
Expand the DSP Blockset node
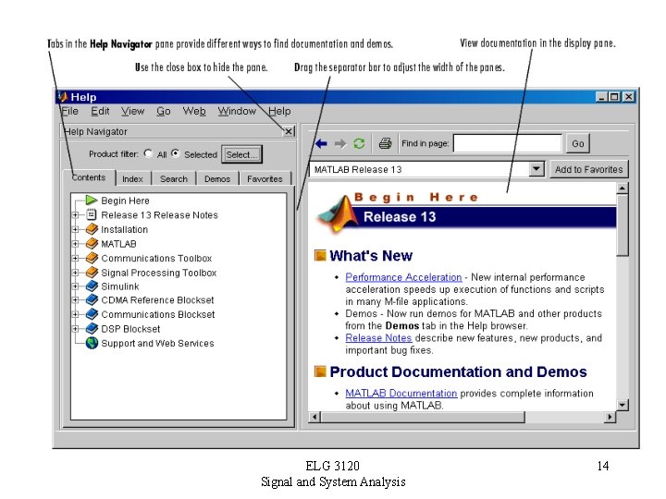(x=76, y=329)
